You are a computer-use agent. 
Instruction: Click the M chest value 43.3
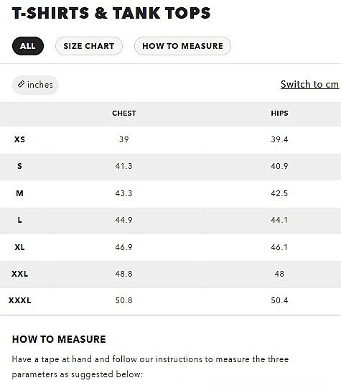pos(124,193)
